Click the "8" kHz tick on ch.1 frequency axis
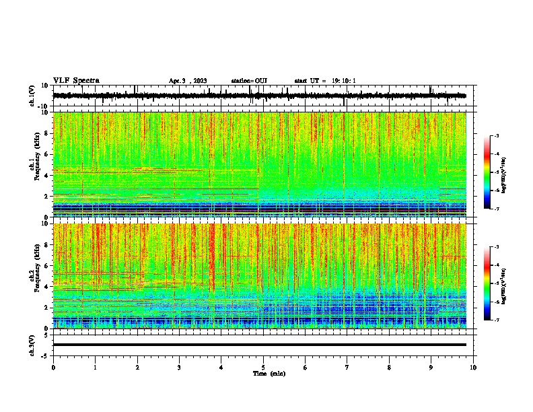Viewport: 533px width, 412px height. (x=47, y=133)
